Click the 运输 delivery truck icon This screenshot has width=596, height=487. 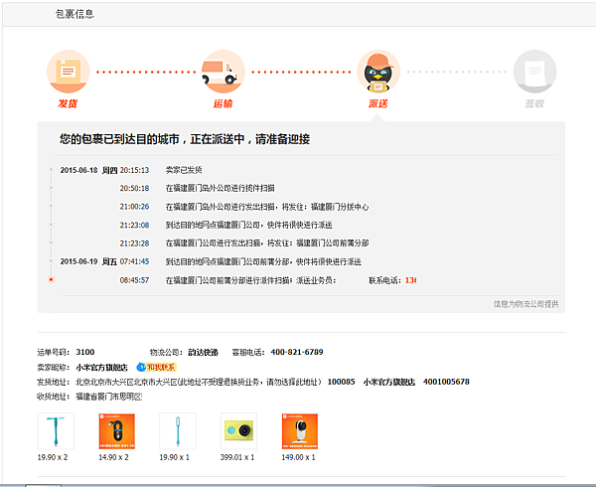click(223, 72)
